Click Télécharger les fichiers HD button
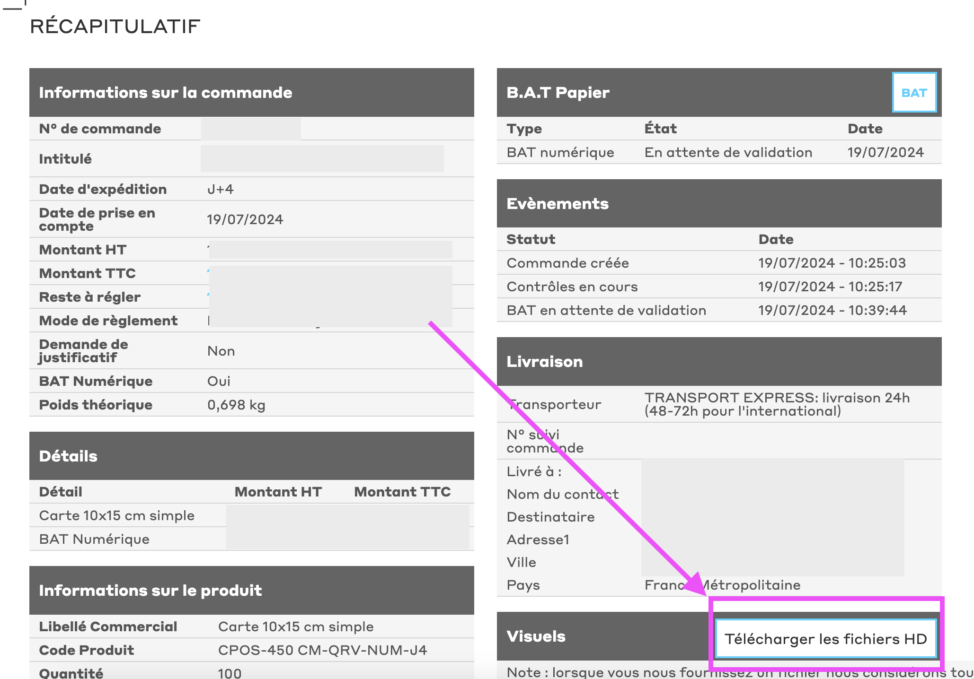The width and height of the screenshot is (974, 679). point(825,639)
